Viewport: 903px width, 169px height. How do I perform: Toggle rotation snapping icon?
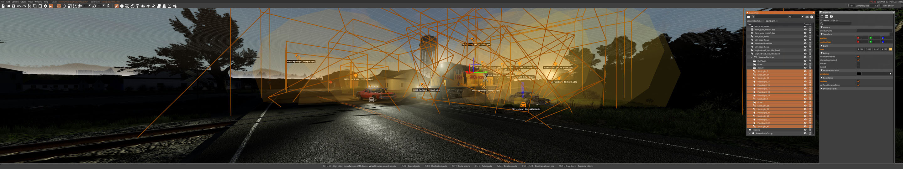[94, 6]
